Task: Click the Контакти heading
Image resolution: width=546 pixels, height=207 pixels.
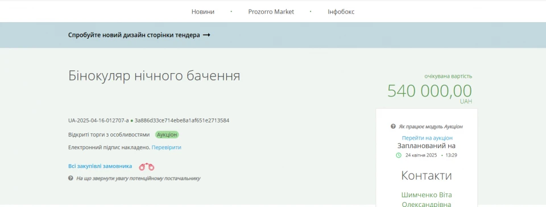Action: [427, 175]
